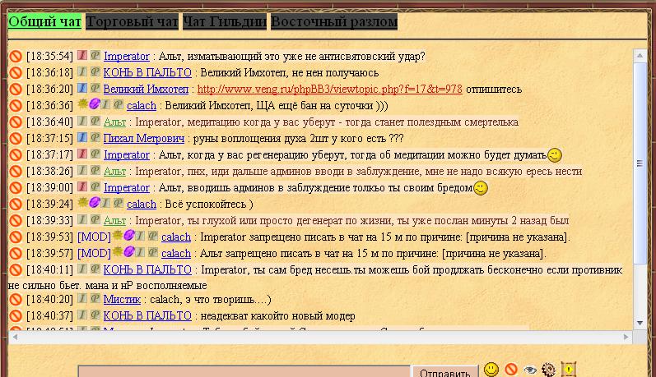This screenshot has height=377, width=656.
Task: Click the 'P' icon beside Мистик's message
Action: point(95,298)
